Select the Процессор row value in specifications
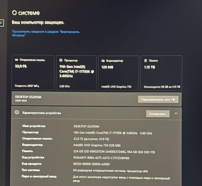Screen dimensions: 202x186 113,133
